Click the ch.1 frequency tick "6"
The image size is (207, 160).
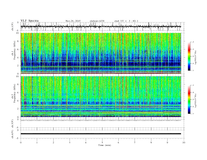point(18,49)
